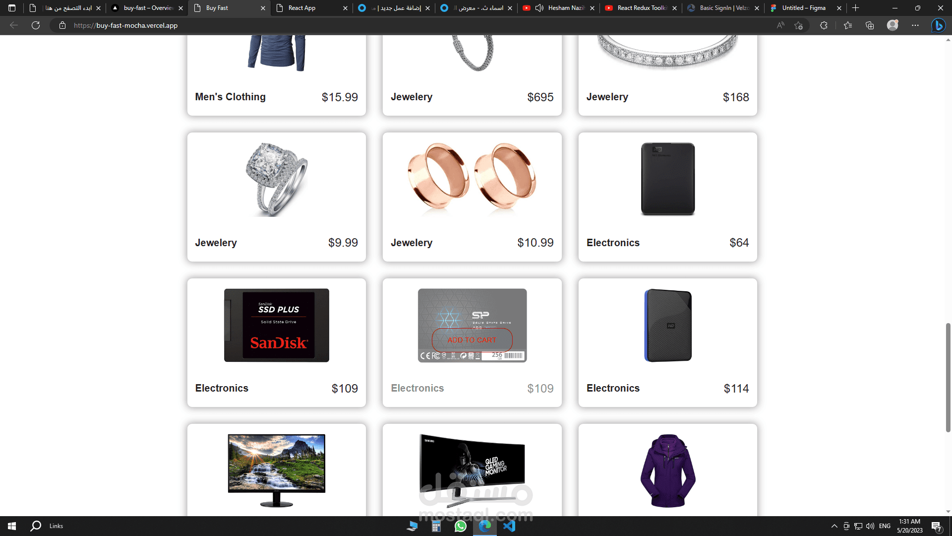Show hidden system tray icons

pos(834,526)
